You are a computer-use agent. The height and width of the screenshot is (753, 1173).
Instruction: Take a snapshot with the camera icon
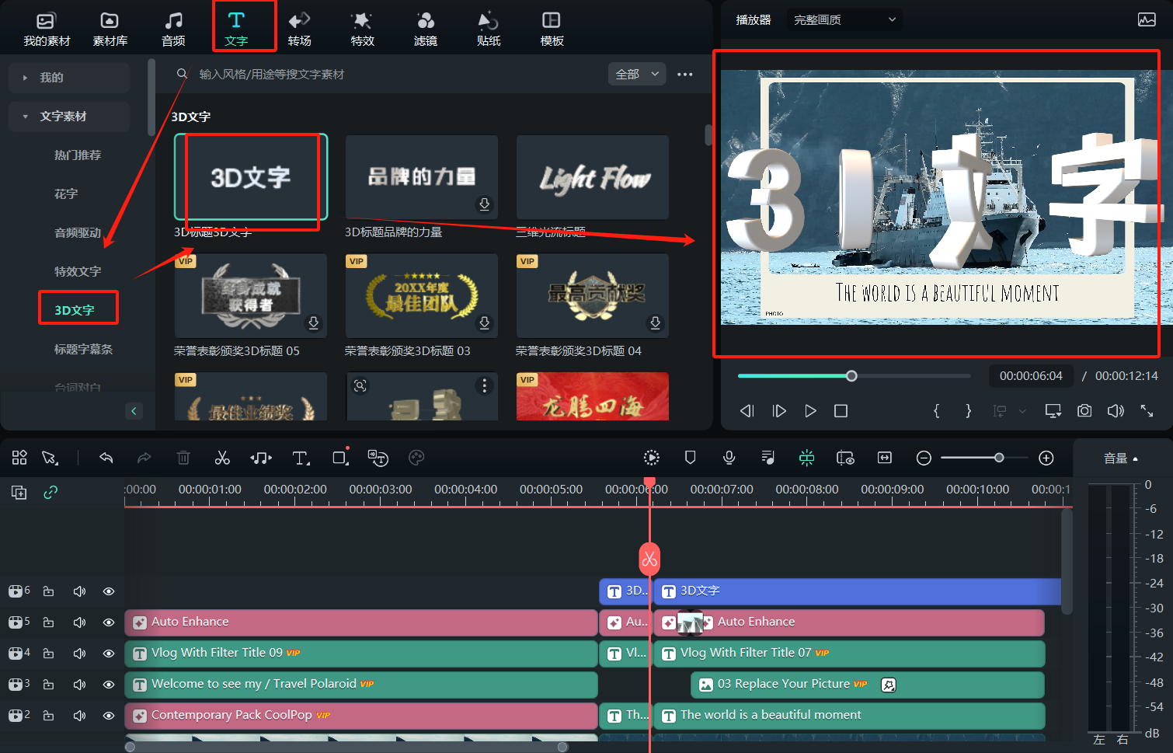coord(1084,411)
